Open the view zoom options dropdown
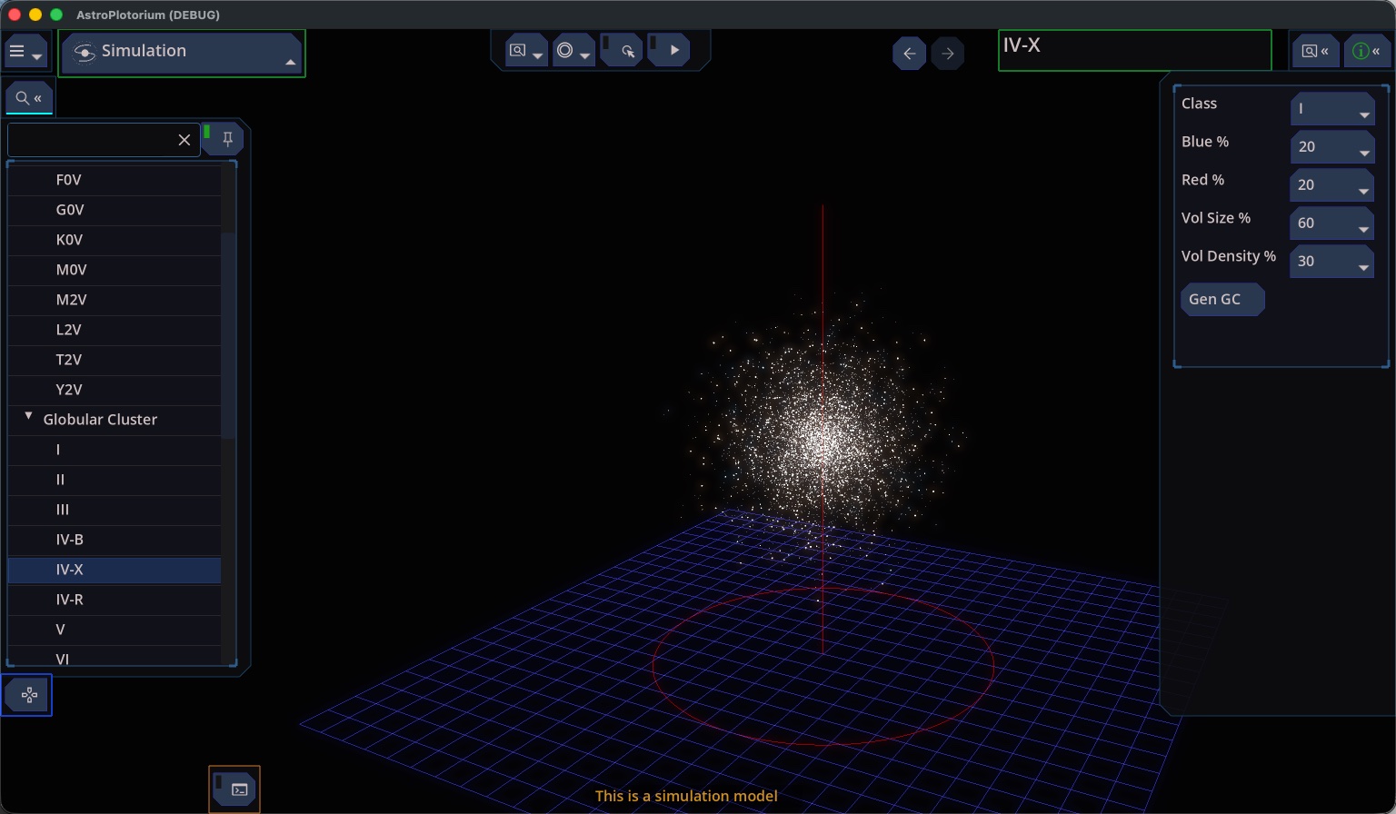Image resolution: width=1396 pixels, height=814 pixels. coord(526,52)
